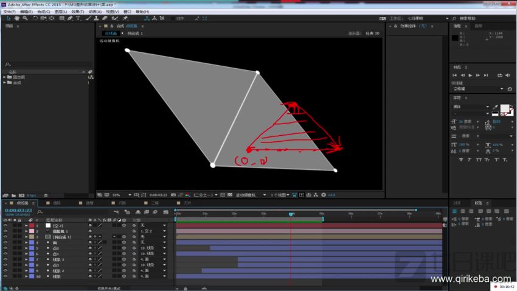Screen dimensions: 517x291
Task: Play the preview with play button
Action: [x=470, y=75]
